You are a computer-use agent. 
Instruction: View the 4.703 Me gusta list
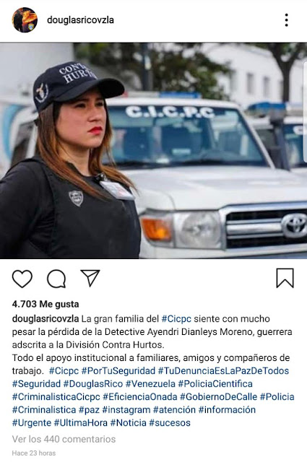tap(46, 304)
